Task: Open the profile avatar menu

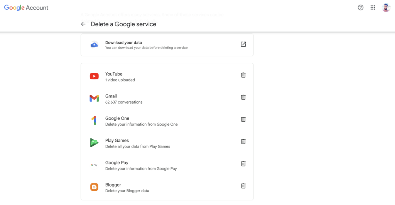Action: click(386, 8)
